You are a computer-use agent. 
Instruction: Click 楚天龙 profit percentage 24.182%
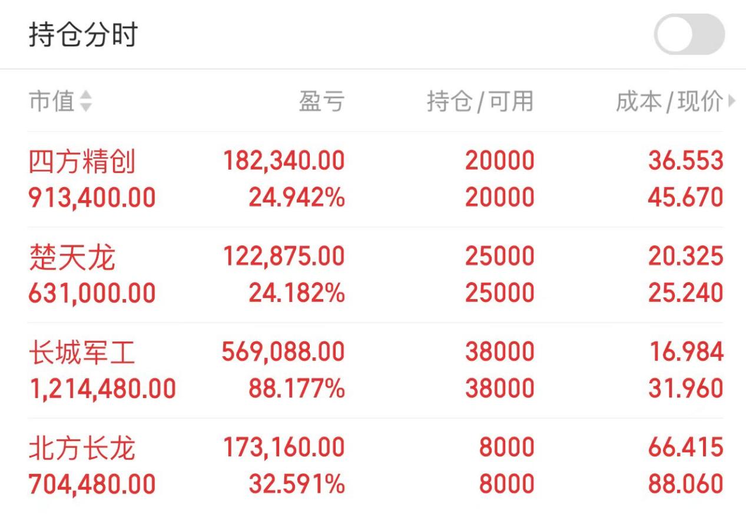[297, 293]
